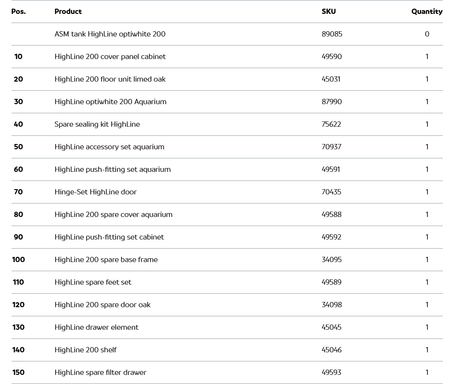Open HighLine spare filter drawer product
452x384 pixels.
coord(100,372)
